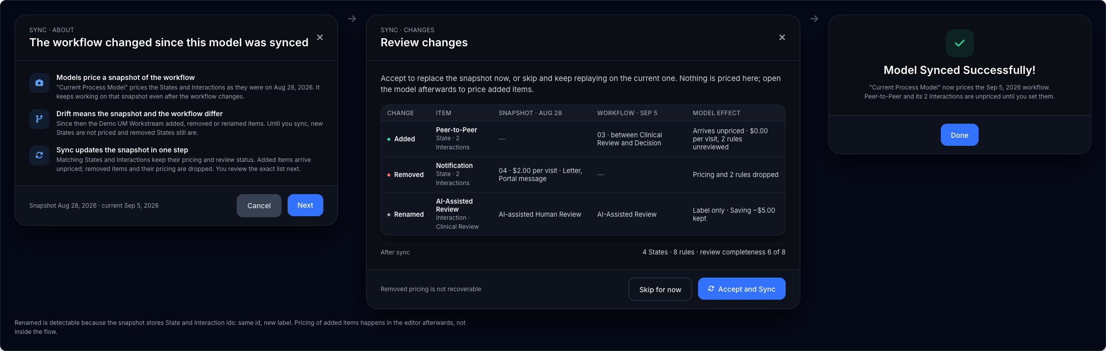Click 'Drift means the snapshot and the workflow differ'
This screenshot has width=1106, height=351.
pos(140,114)
